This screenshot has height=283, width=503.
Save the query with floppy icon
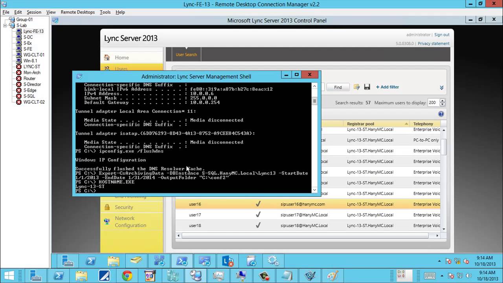(x=367, y=87)
